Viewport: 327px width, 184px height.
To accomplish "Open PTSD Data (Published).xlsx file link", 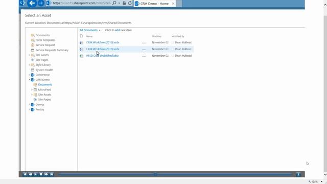I will click(102, 56).
